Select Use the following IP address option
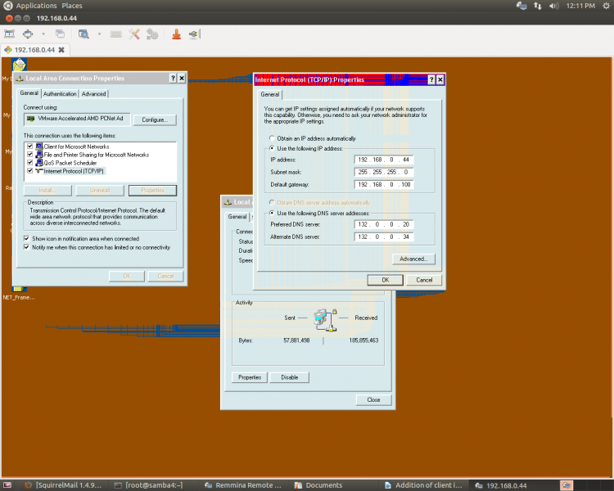The image size is (614, 491). (x=272, y=148)
